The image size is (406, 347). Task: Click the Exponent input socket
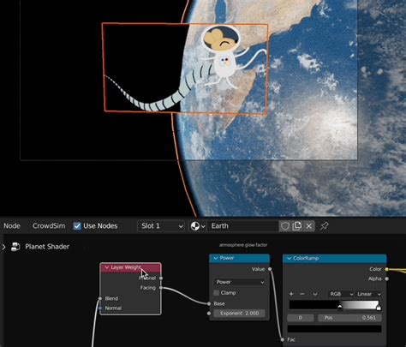209,314
